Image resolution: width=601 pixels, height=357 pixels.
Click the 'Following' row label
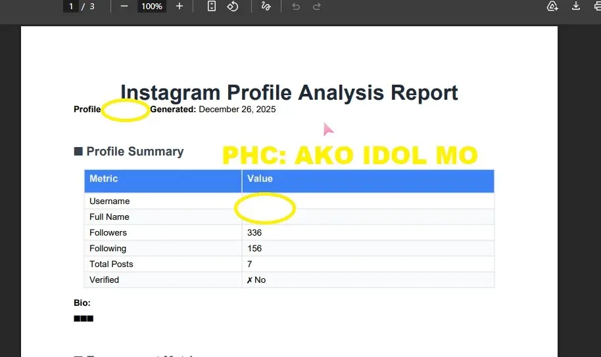tap(108, 248)
